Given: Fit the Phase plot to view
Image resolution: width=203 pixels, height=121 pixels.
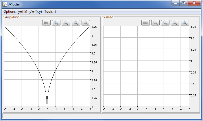Looking at the screenshot, I should 175,23.
